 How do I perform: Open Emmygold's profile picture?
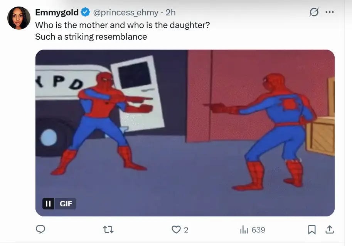coord(19,18)
